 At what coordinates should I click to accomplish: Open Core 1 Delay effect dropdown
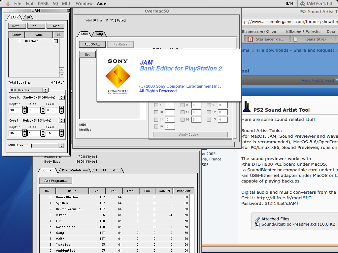62,121
